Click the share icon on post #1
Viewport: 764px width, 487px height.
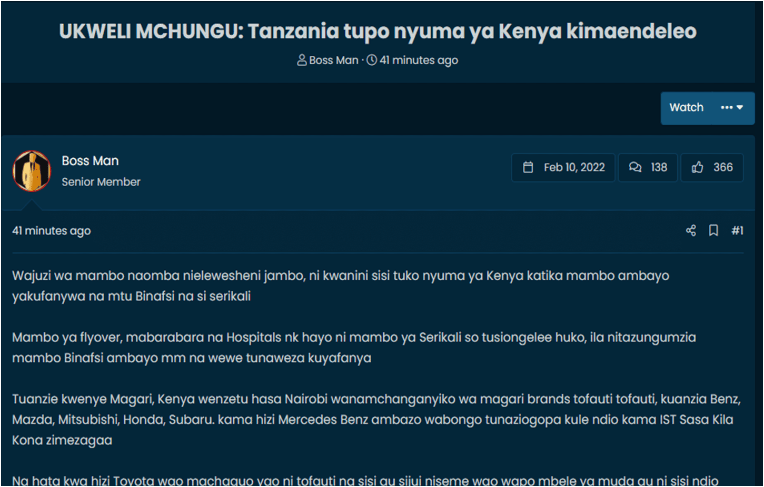pos(691,230)
